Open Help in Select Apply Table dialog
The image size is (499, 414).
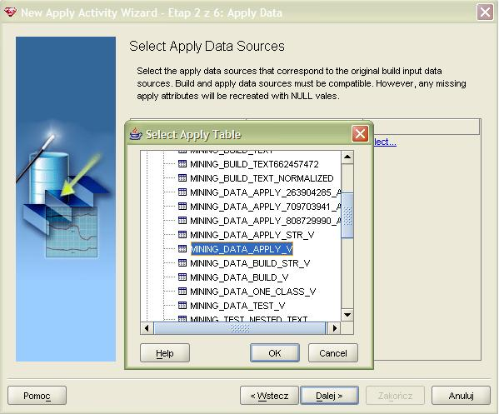coord(165,353)
